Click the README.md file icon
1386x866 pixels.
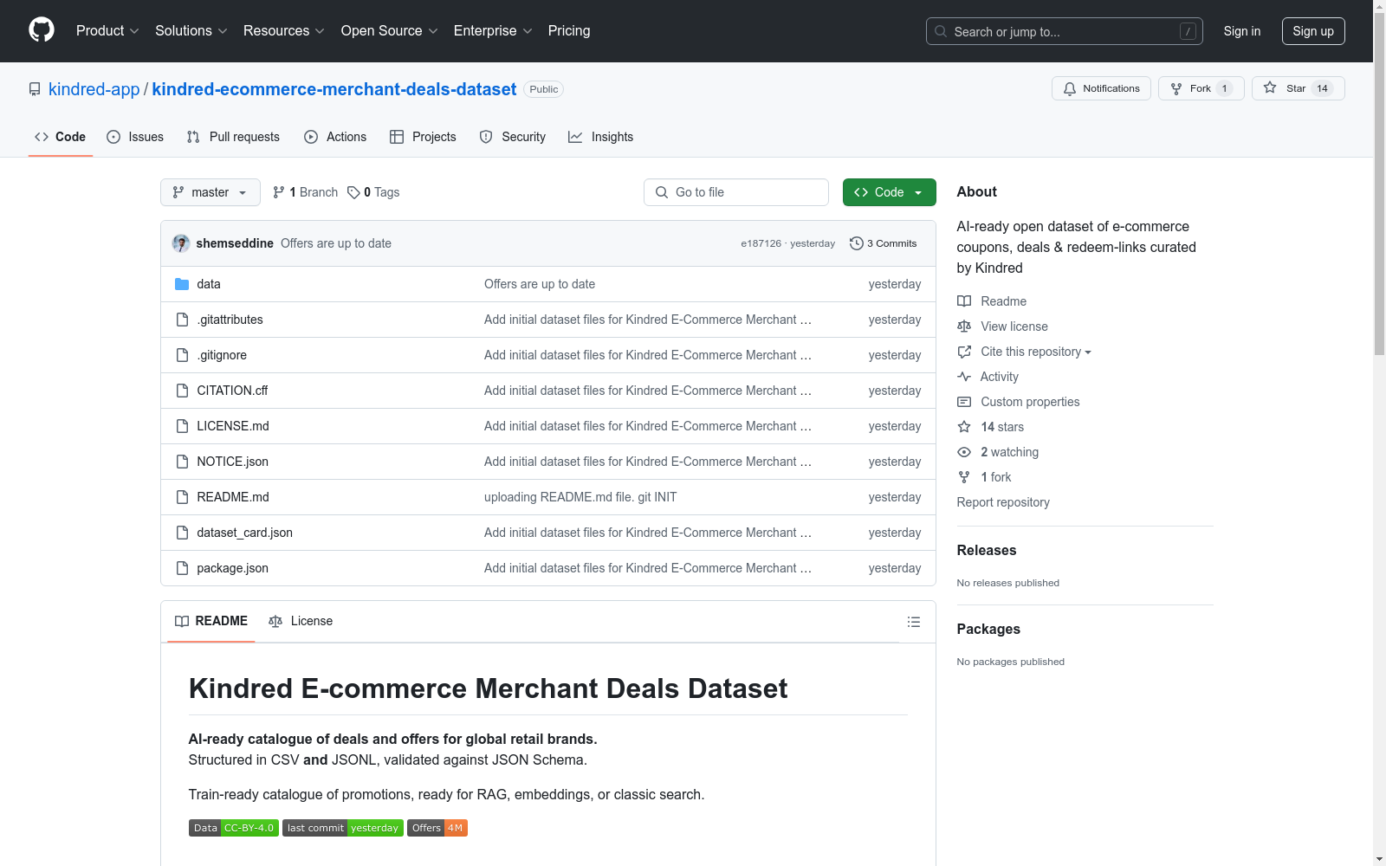pos(182,497)
